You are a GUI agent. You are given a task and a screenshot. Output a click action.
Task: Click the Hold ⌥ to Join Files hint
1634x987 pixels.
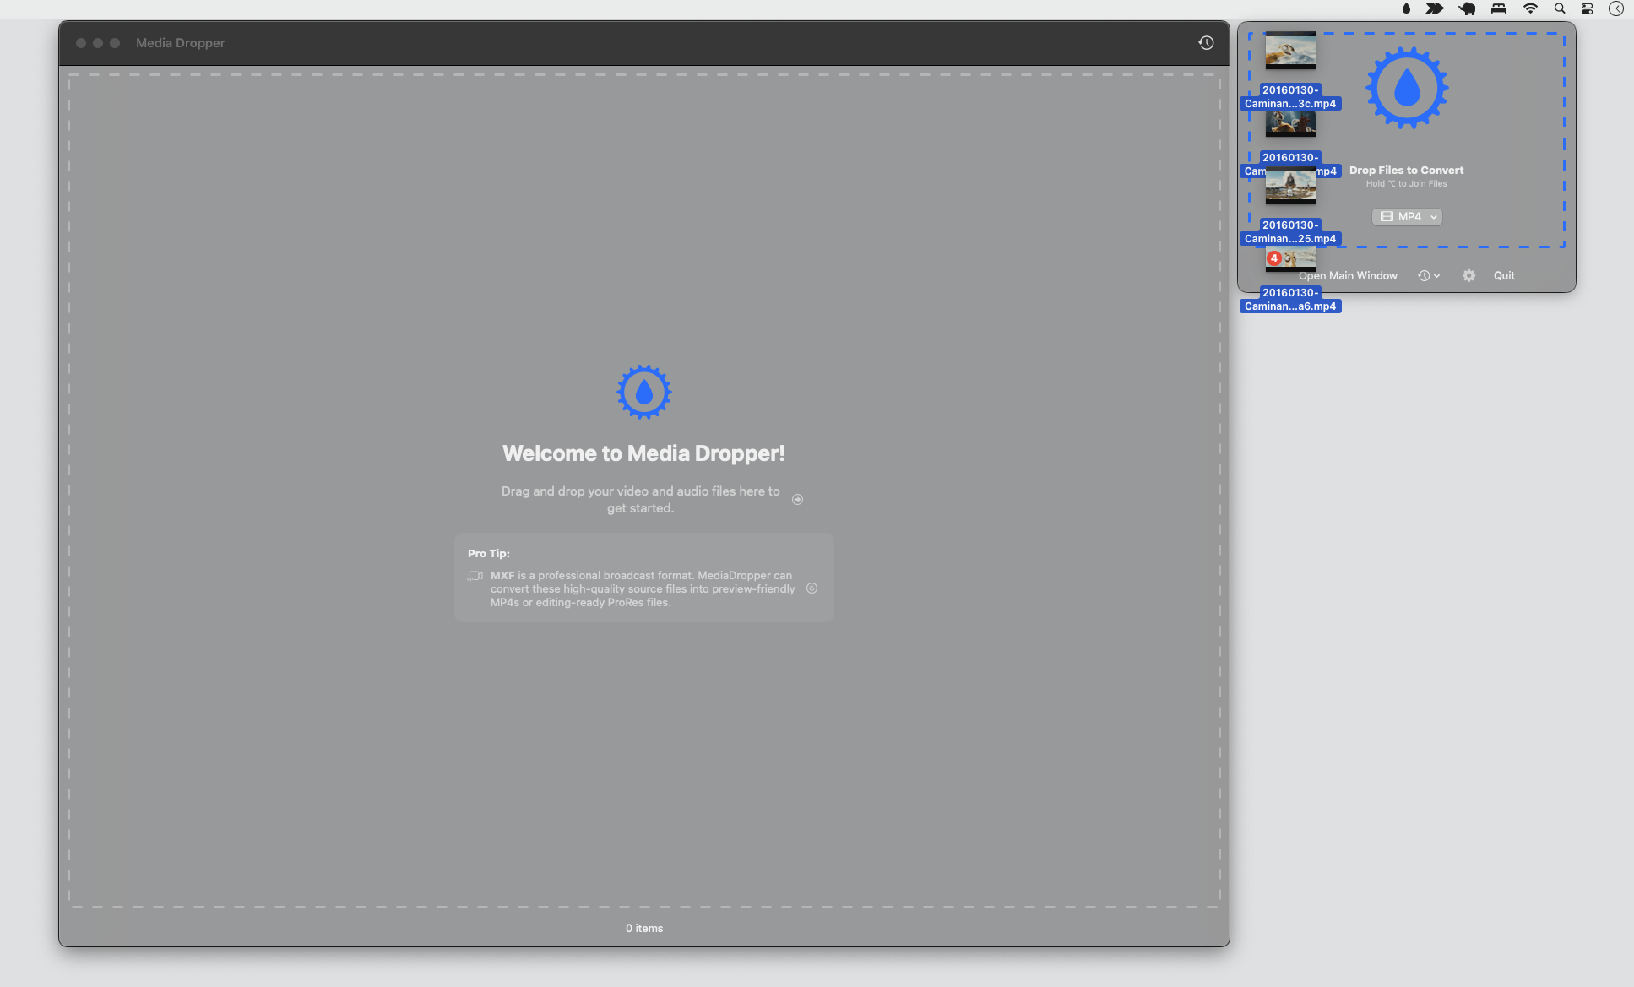tap(1406, 184)
